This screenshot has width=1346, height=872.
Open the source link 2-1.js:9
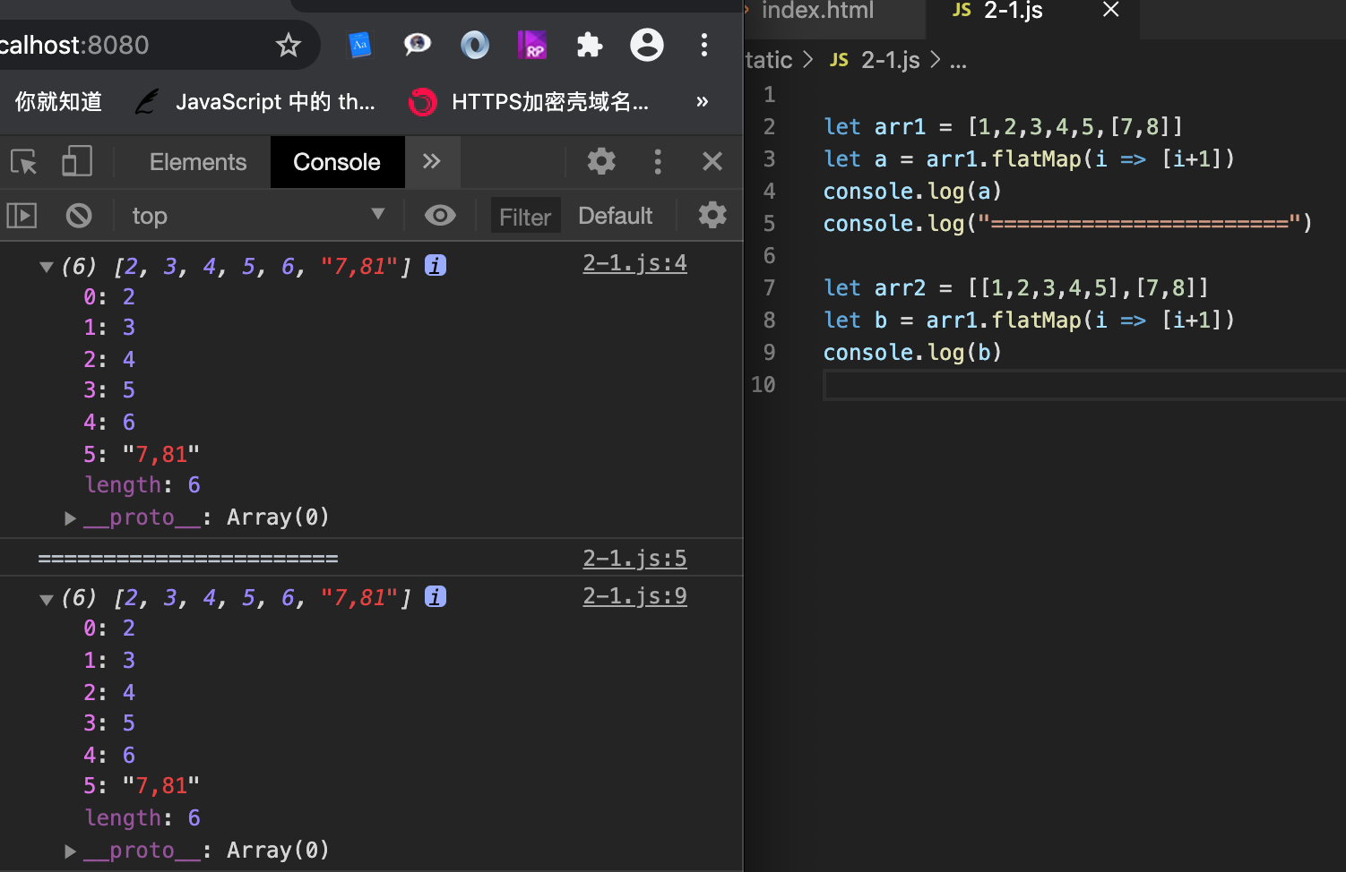[634, 596]
